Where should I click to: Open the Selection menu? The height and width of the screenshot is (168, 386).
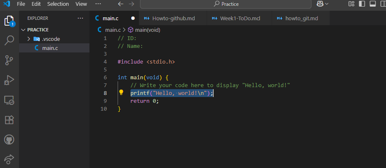[x=58, y=4]
